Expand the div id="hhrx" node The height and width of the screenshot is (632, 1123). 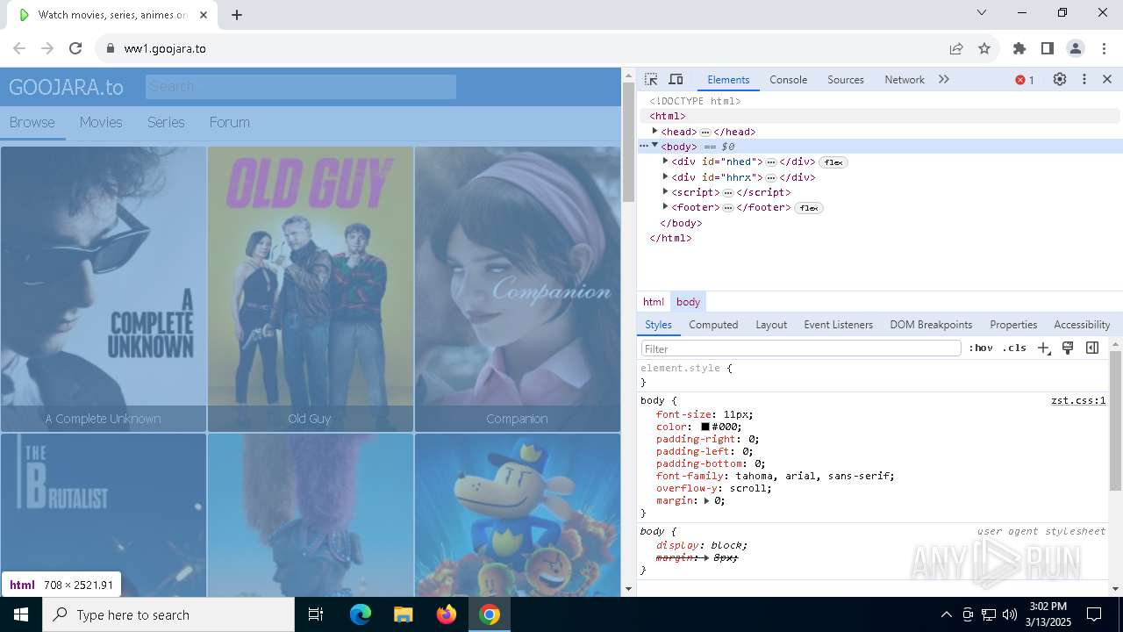point(665,176)
